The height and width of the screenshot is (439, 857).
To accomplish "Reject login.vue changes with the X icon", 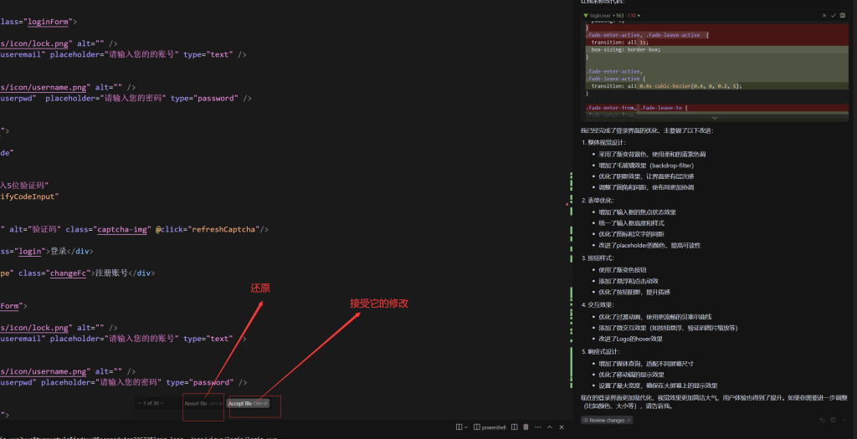I will click(x=824, y=15).
